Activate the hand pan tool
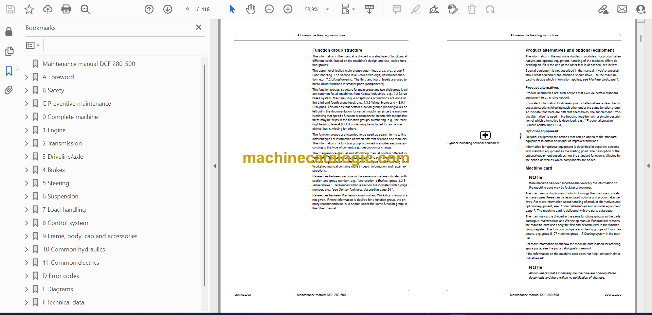The image size is (652, 315). point(251,9)
